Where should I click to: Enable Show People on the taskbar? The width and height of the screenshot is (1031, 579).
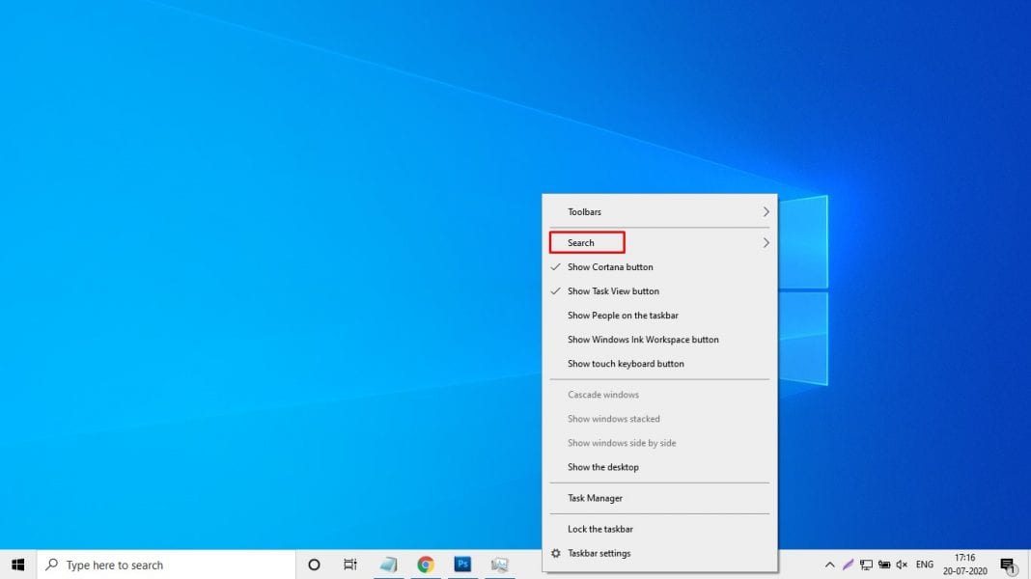tap(622, 315)
